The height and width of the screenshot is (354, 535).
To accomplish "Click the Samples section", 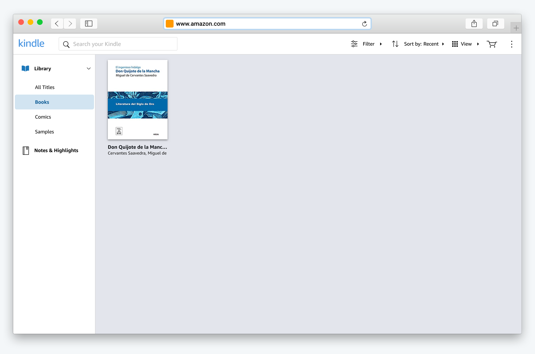I will click(x=44, y=132).
